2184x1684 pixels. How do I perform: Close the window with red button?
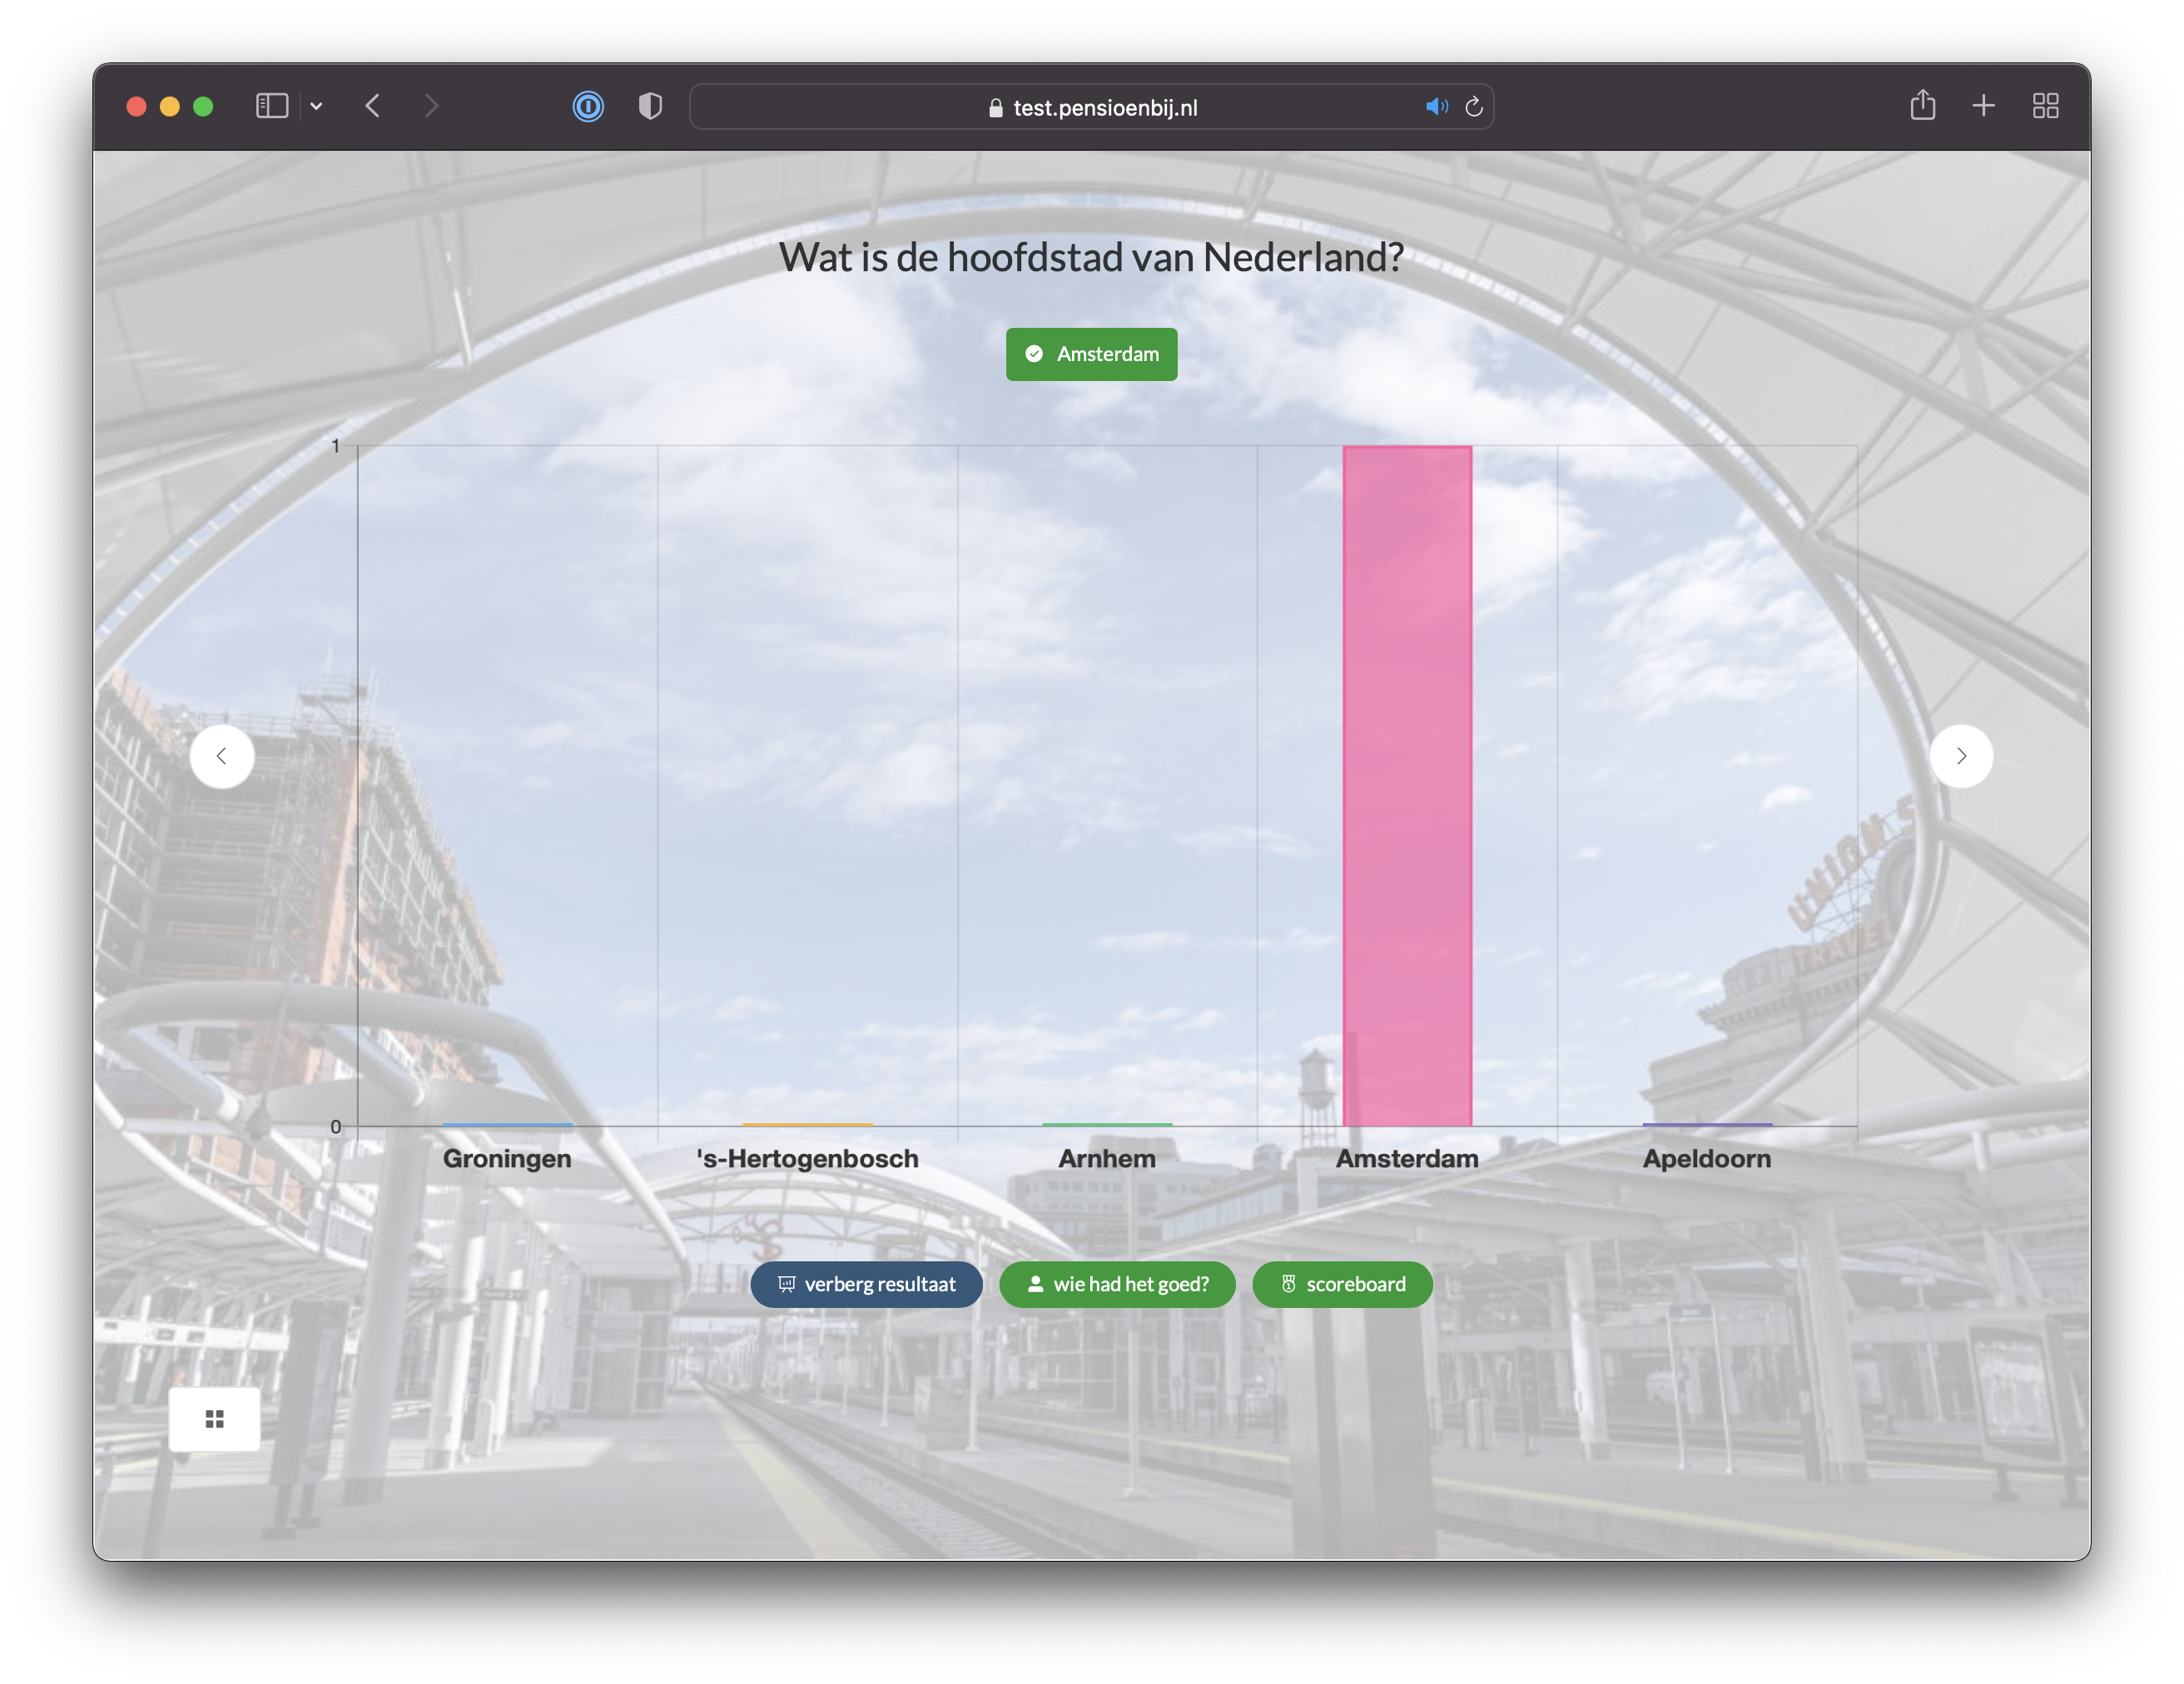[x=137, y=106]
